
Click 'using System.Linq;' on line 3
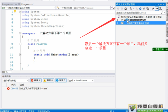pos(35,19)
